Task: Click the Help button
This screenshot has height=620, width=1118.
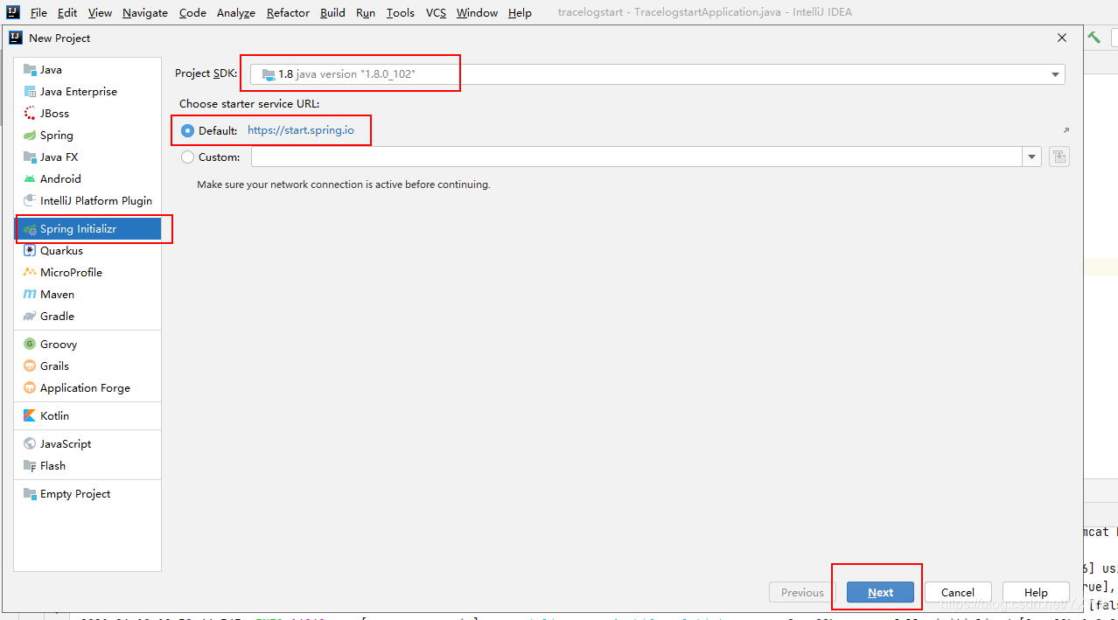Action: click(1036, 592)
